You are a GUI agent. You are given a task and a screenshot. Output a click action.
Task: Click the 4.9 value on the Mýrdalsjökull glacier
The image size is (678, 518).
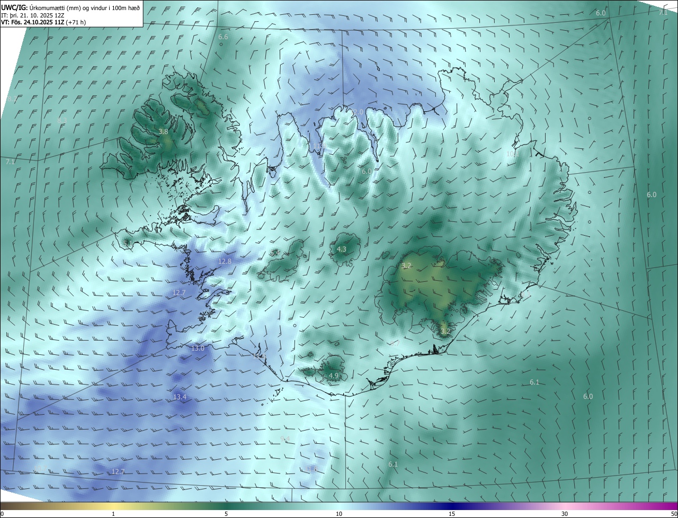click(x=334, y=376)
